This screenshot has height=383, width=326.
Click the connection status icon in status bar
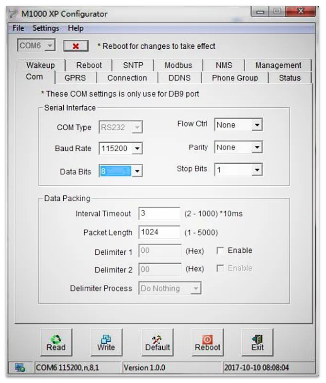click(x=20, y=368)
